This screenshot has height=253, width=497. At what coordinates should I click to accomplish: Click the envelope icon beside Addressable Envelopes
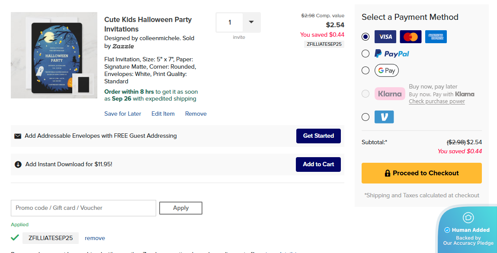click(x=18, y=136)
